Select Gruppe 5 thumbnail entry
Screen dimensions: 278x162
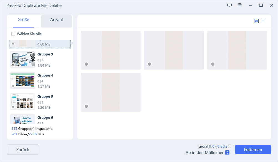coord(22,102)
